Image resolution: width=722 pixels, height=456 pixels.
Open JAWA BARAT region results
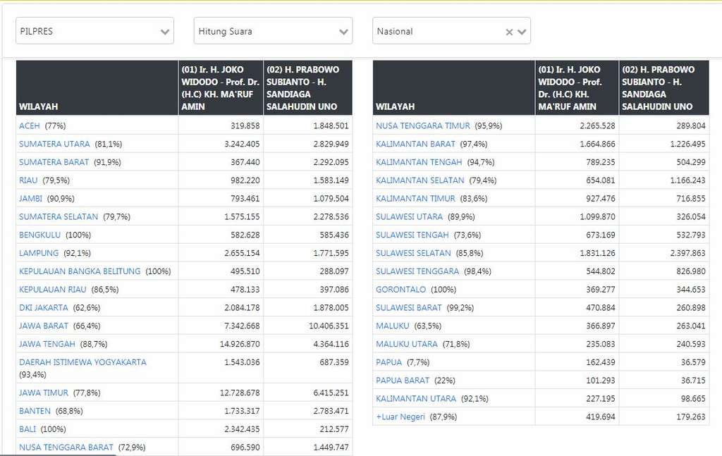click(43, 326)
